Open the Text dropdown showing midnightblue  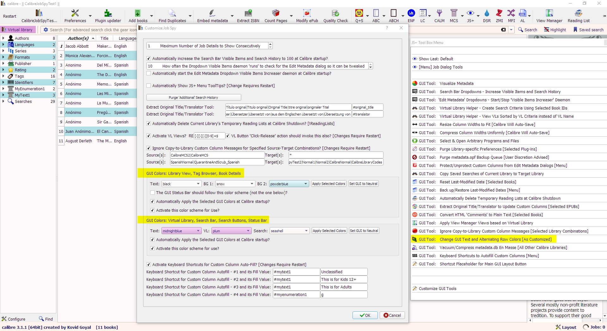tap(181, 231)
